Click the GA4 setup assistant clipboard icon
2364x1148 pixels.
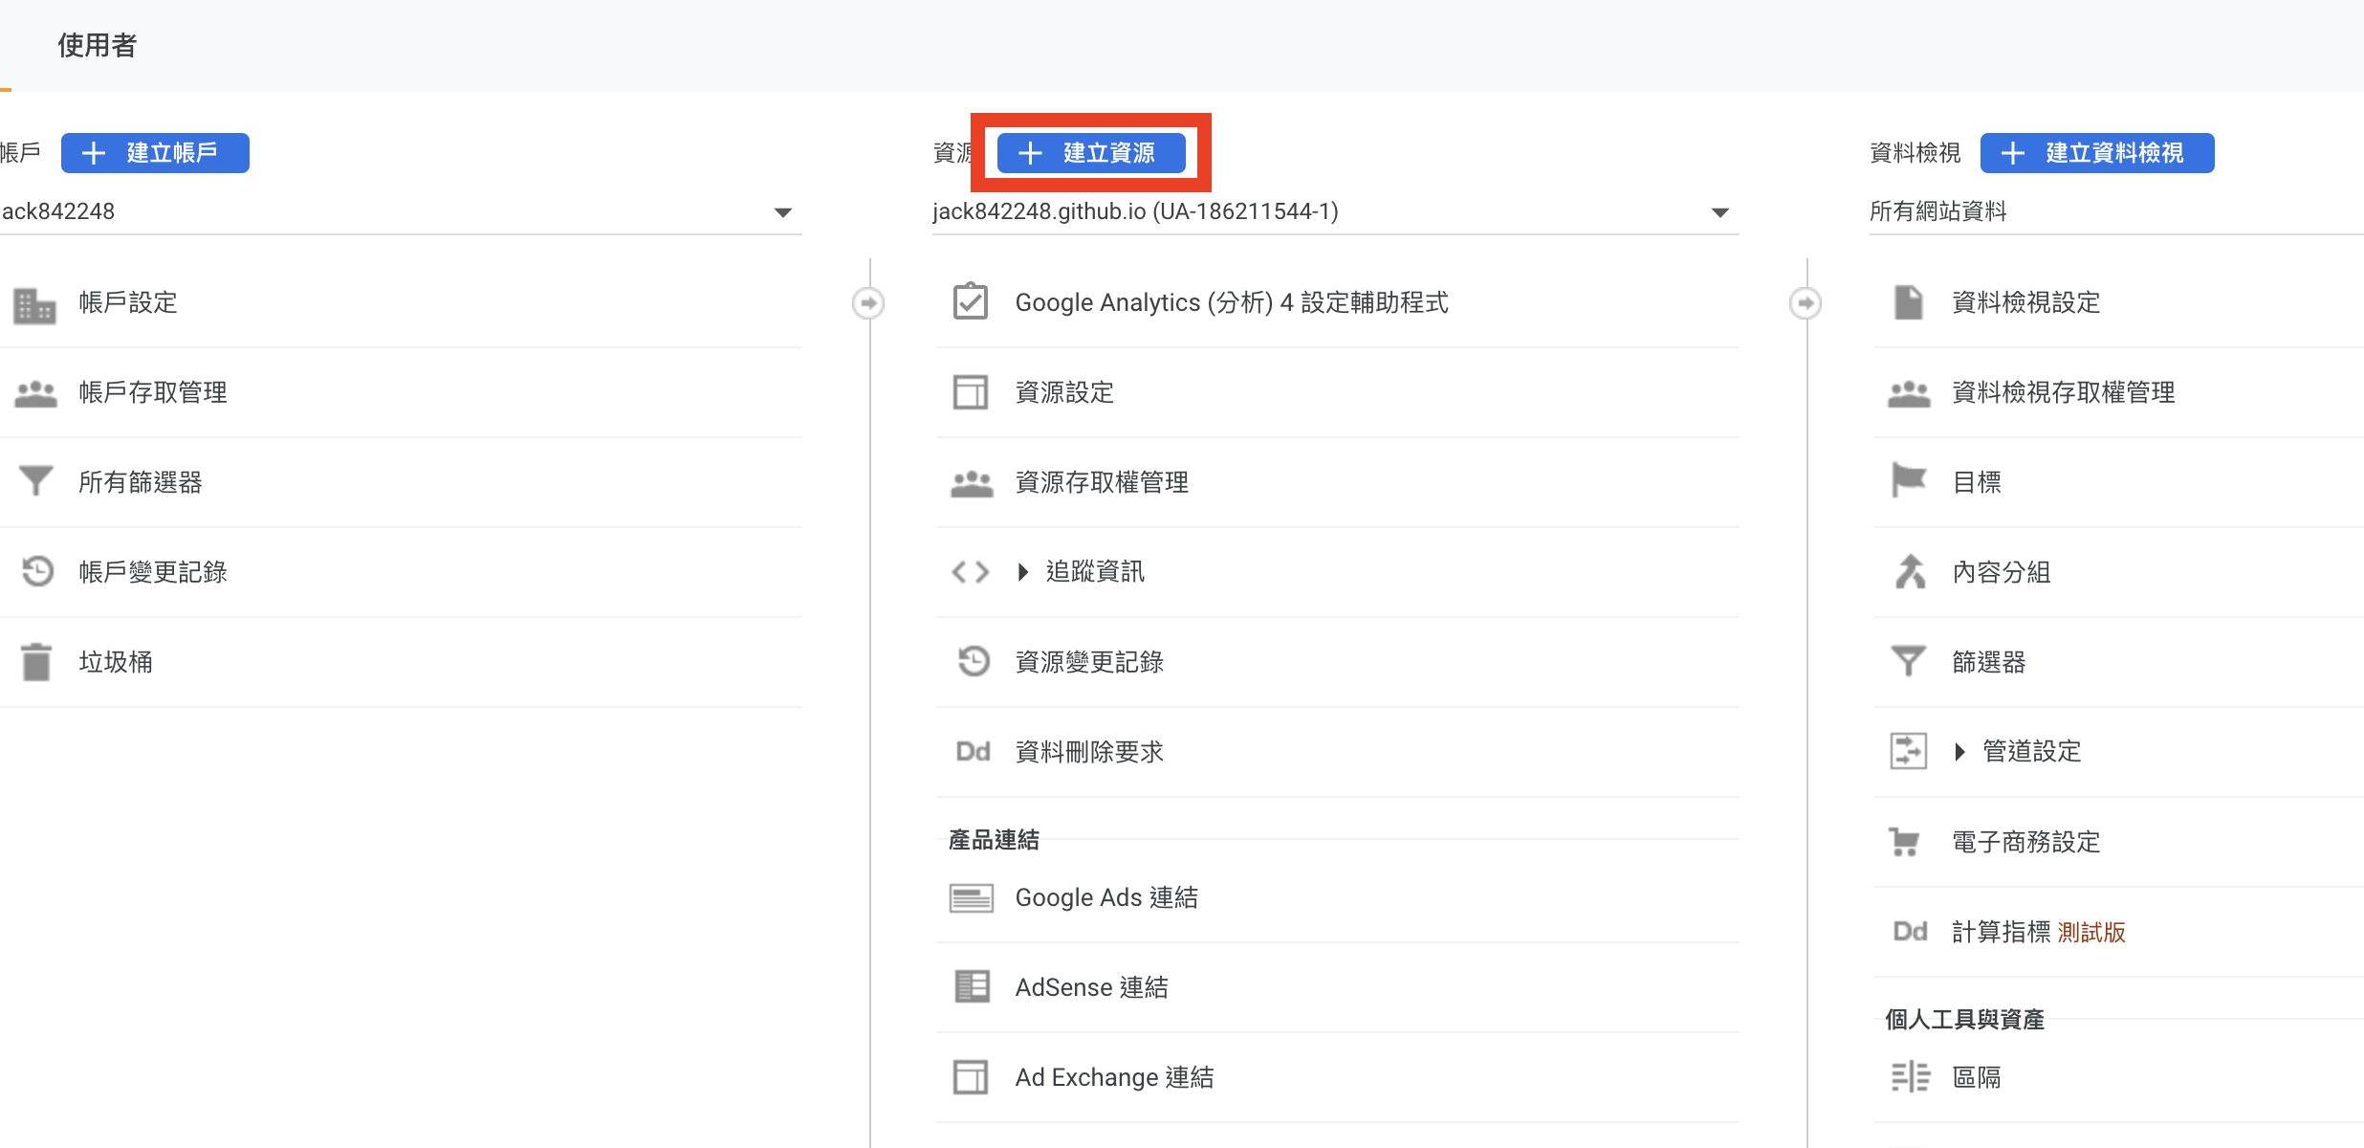tap(971, 301)
